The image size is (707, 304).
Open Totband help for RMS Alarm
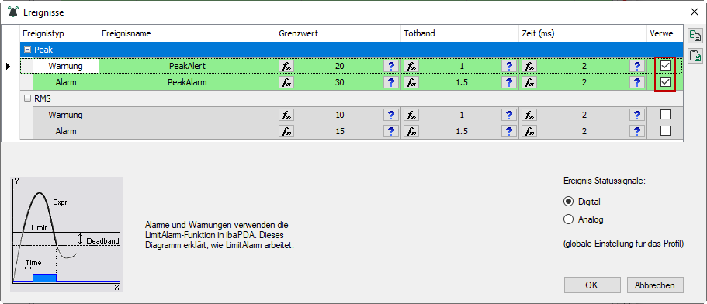click(x=509, y=131)
